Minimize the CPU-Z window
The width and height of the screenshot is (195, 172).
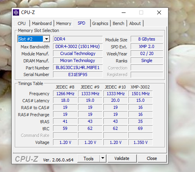(x=124, y=12)
